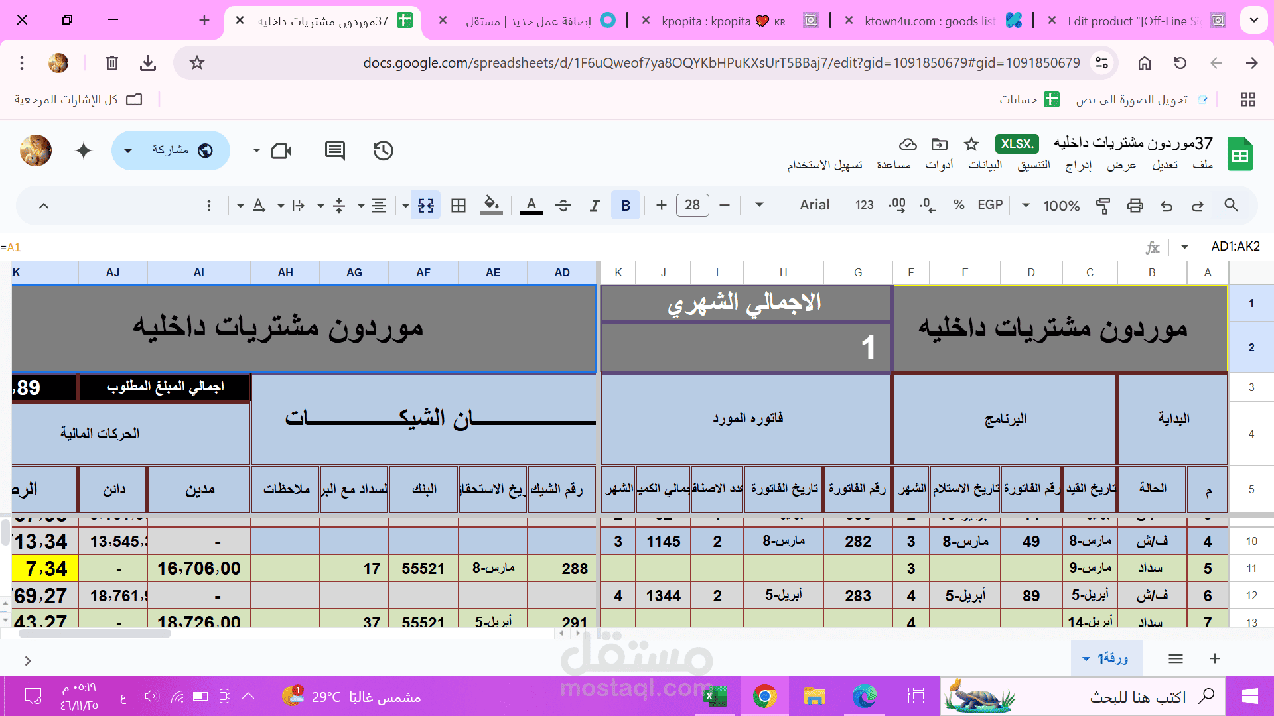
Task: Format as percent with the % icon
Action: 959,205
